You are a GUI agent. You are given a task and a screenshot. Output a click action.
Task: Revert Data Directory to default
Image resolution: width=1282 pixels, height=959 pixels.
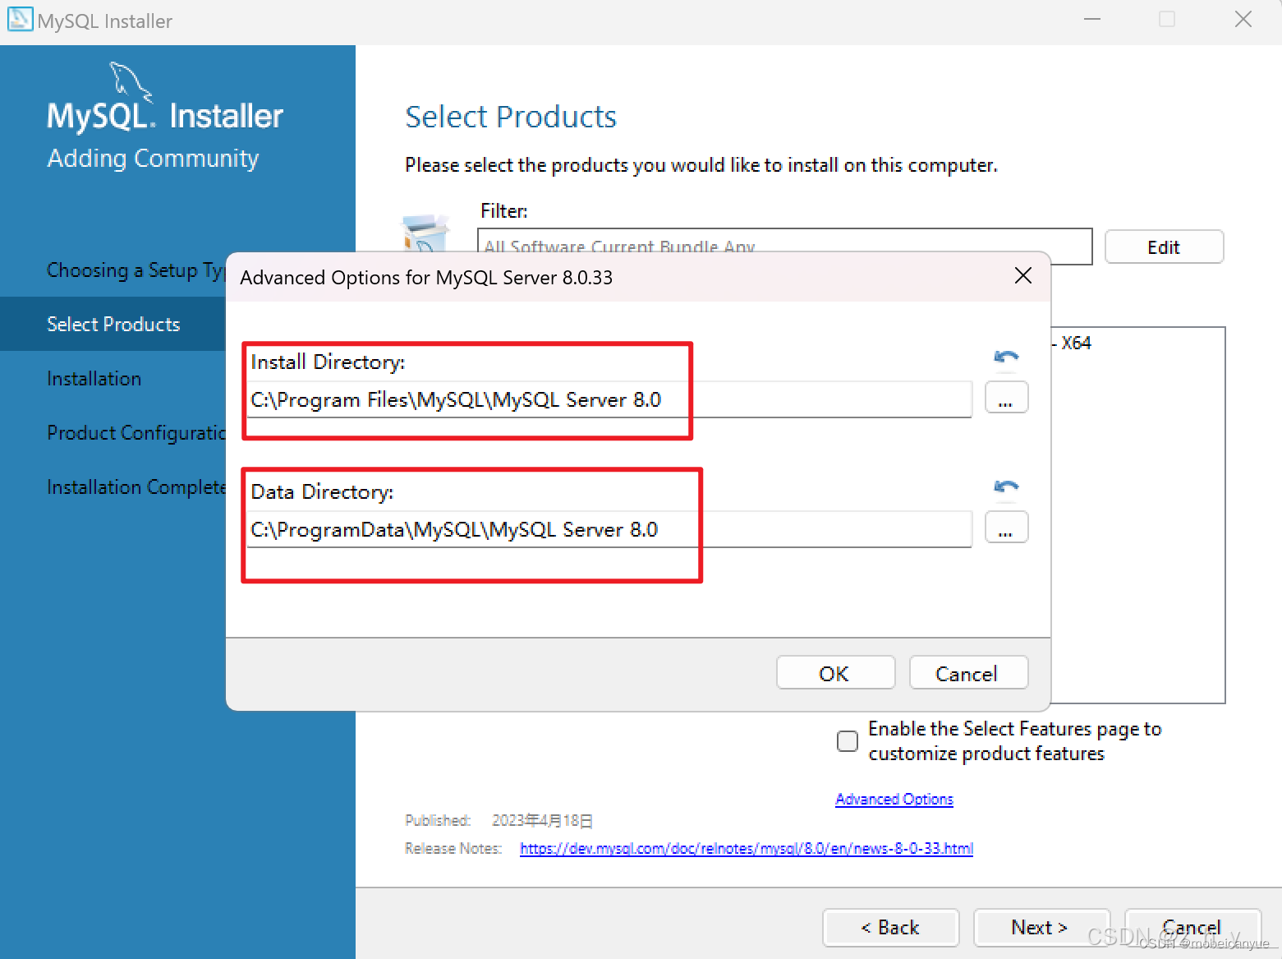1005,486
